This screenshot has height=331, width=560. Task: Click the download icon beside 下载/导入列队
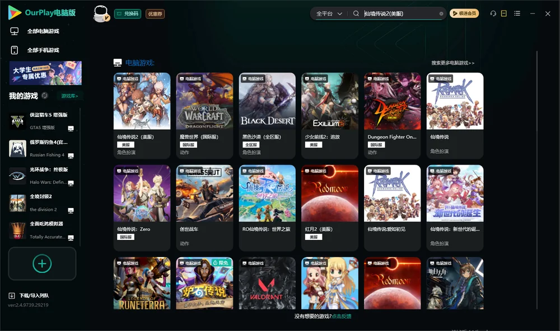(12, 296)
